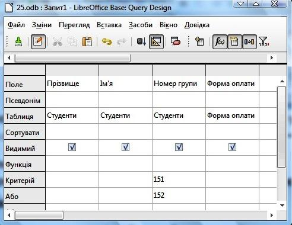Open the Вікно menu
The width and height of the screenshot is (292, 225).
click(169, 25)
